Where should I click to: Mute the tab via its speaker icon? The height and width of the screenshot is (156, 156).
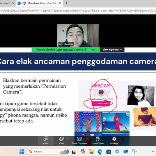(x=24, y=3)
